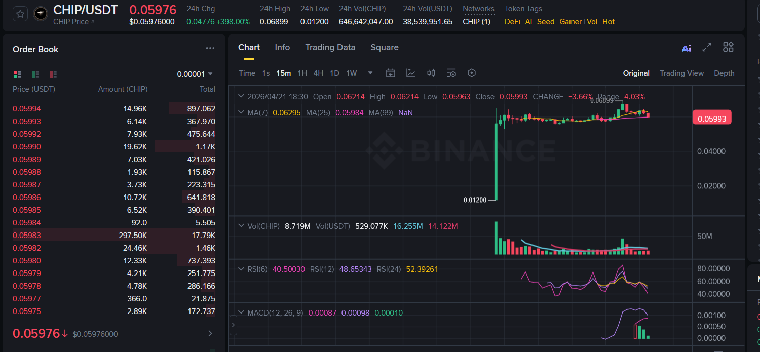Collapse the Vol(CHIP) indicator chevron
Viewport: 760px width, 352px height.
point(241,226)
